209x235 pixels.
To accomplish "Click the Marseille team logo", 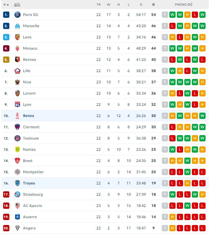I will click(x=17, y=26).
